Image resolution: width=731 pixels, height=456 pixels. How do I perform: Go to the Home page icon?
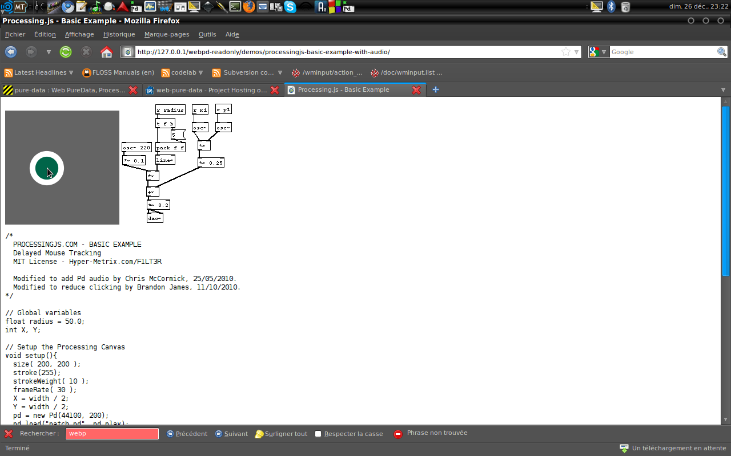point(106,52)
